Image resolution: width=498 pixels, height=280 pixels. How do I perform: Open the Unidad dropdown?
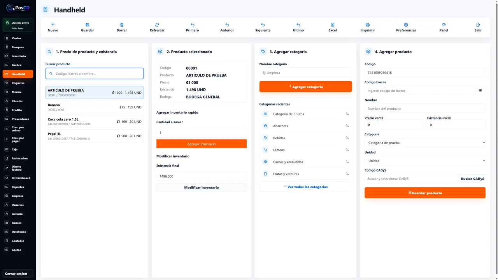tap(425, 161)
